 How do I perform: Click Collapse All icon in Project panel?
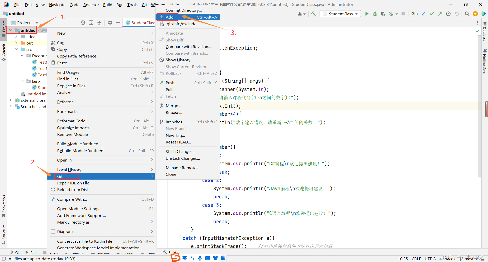(x=99, y=23)
